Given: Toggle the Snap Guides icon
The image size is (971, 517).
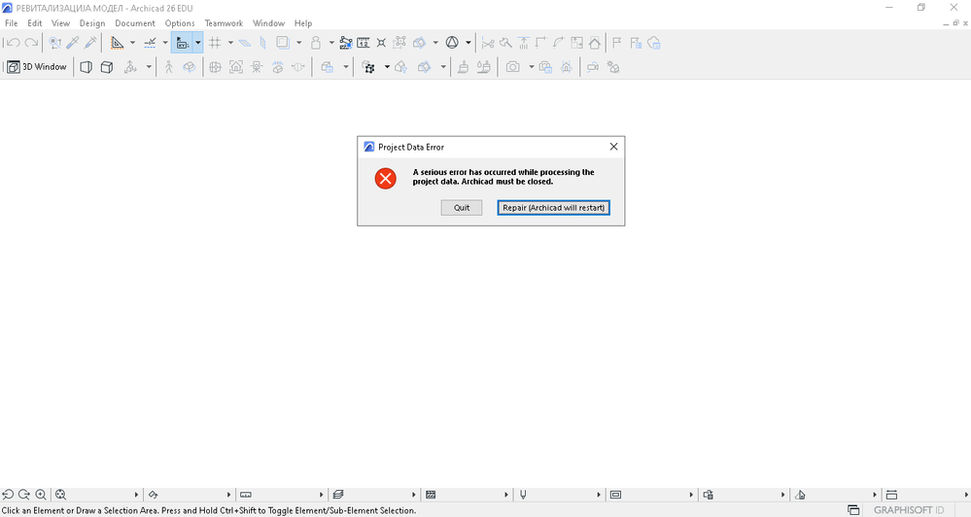Looking at the screenshot, I should click(x=150, y=43).
